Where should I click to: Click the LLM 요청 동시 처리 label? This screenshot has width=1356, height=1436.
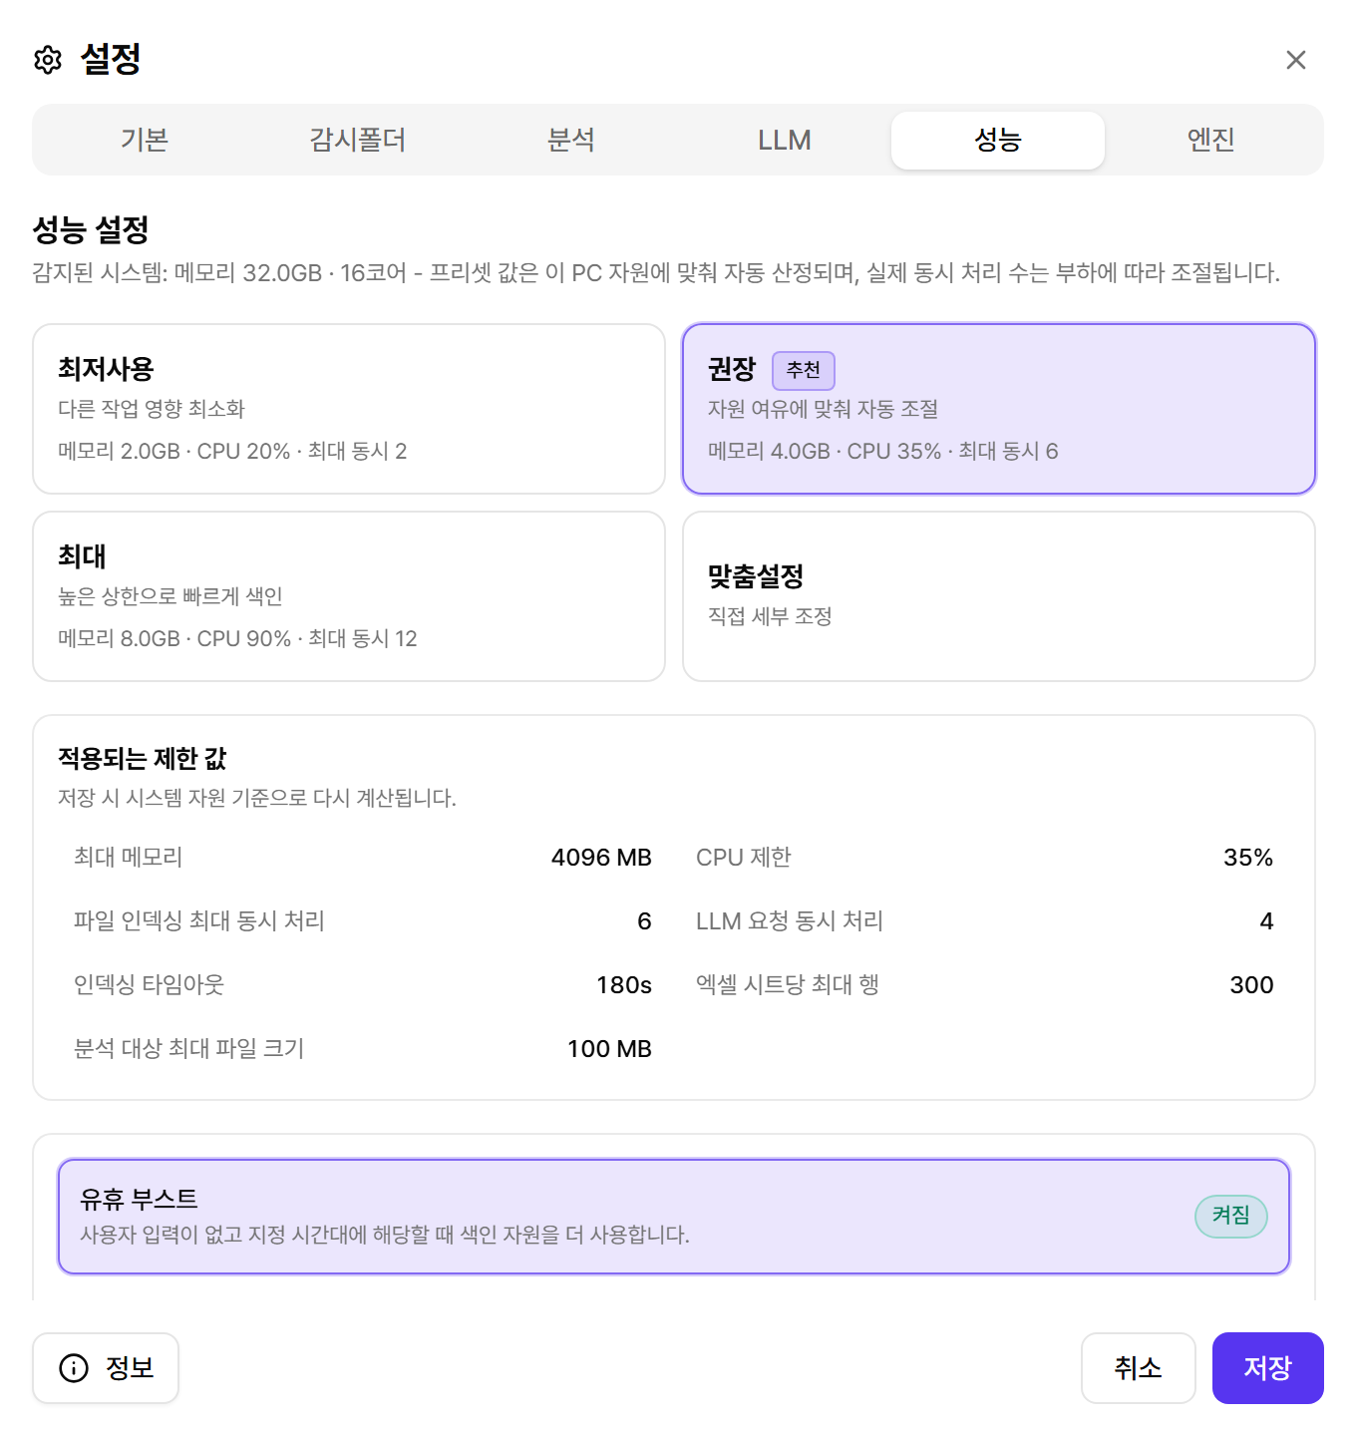pos(790,921)
